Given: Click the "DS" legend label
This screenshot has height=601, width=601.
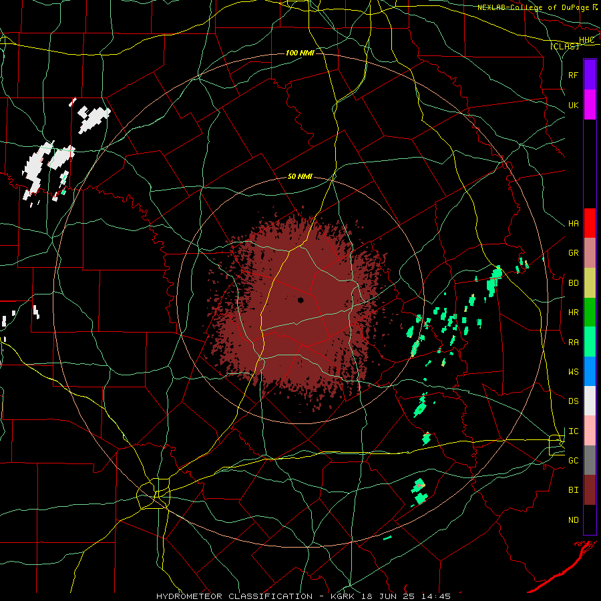Looking at the screenshot, I should pos(573,401).
